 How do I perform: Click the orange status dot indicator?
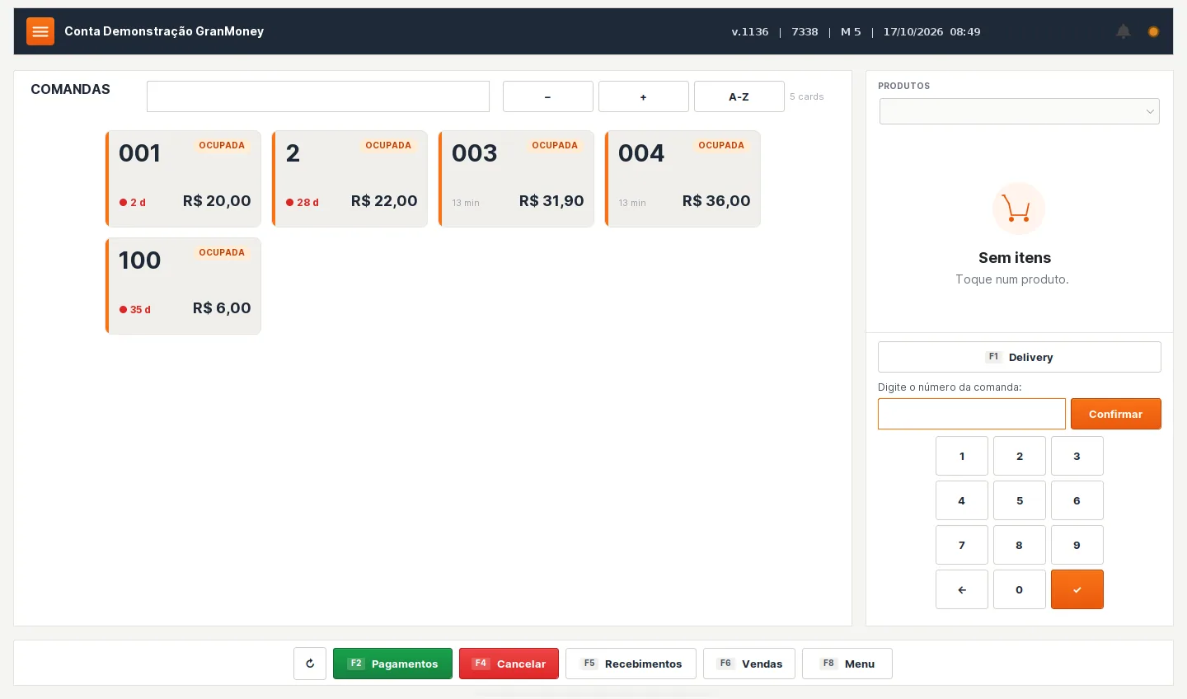(1153, 31)
